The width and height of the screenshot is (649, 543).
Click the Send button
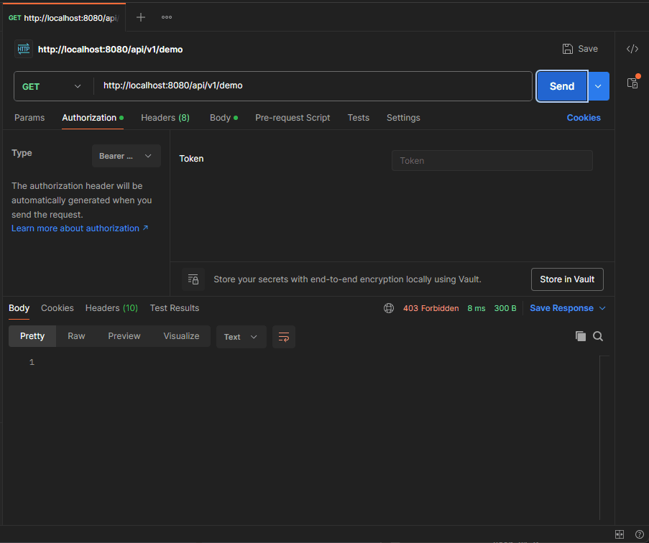pos(561,86)
